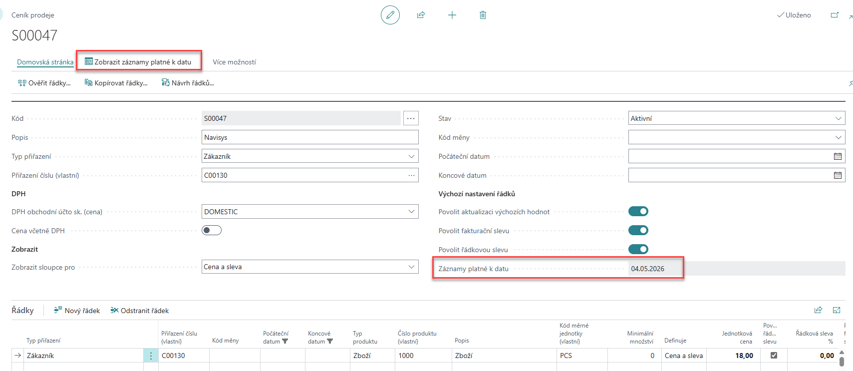Switch to Domovská stránka tab

click(45, 62)
